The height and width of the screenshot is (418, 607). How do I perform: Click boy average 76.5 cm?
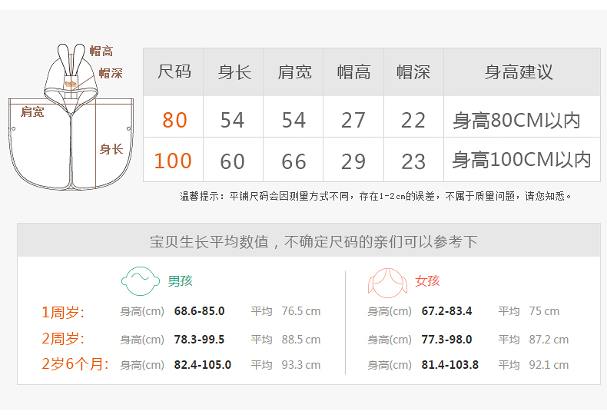(300, 311)
